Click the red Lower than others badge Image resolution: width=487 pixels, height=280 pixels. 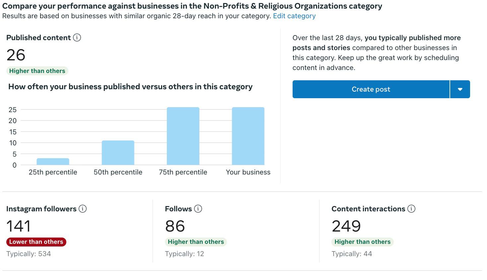36,242
